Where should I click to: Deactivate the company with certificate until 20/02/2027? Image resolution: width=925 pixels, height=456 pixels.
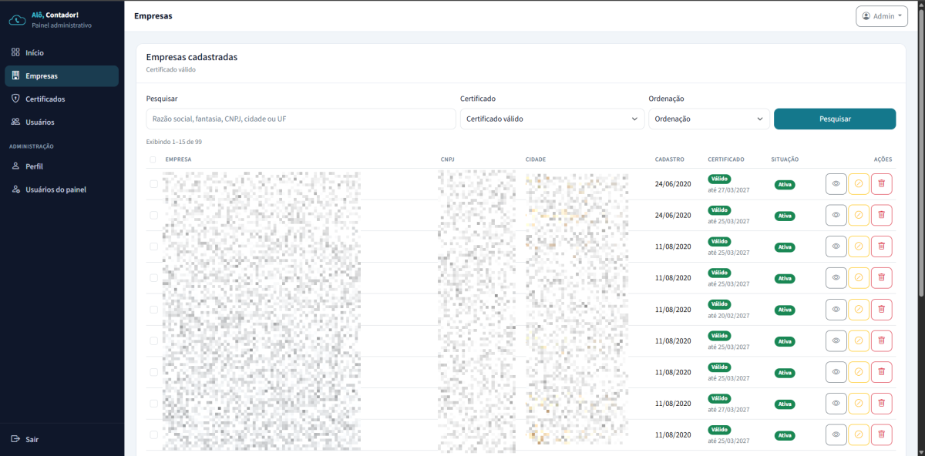[x=859, y=309]
